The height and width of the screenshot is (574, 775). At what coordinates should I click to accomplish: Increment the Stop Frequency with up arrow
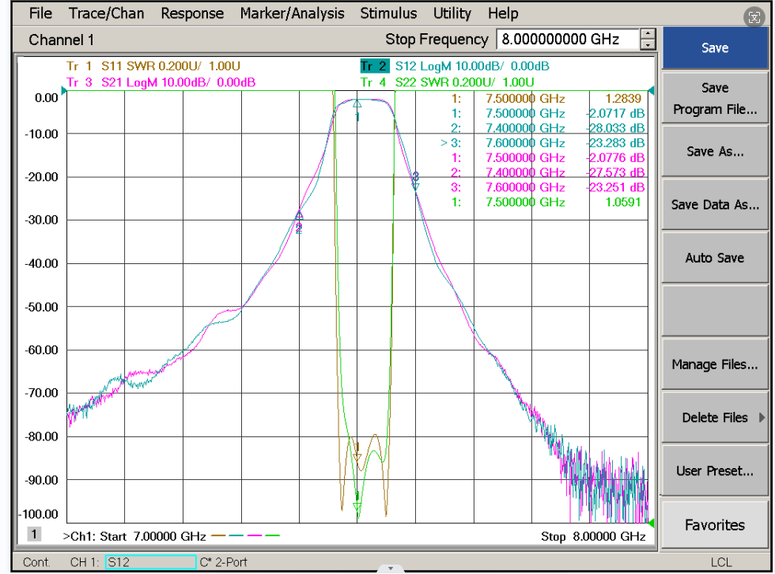tap(648, 34)
